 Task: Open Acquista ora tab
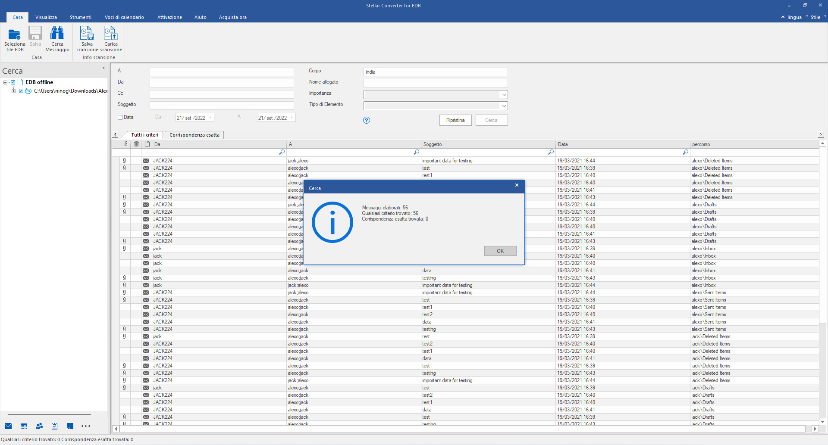(x=233, y=17)
